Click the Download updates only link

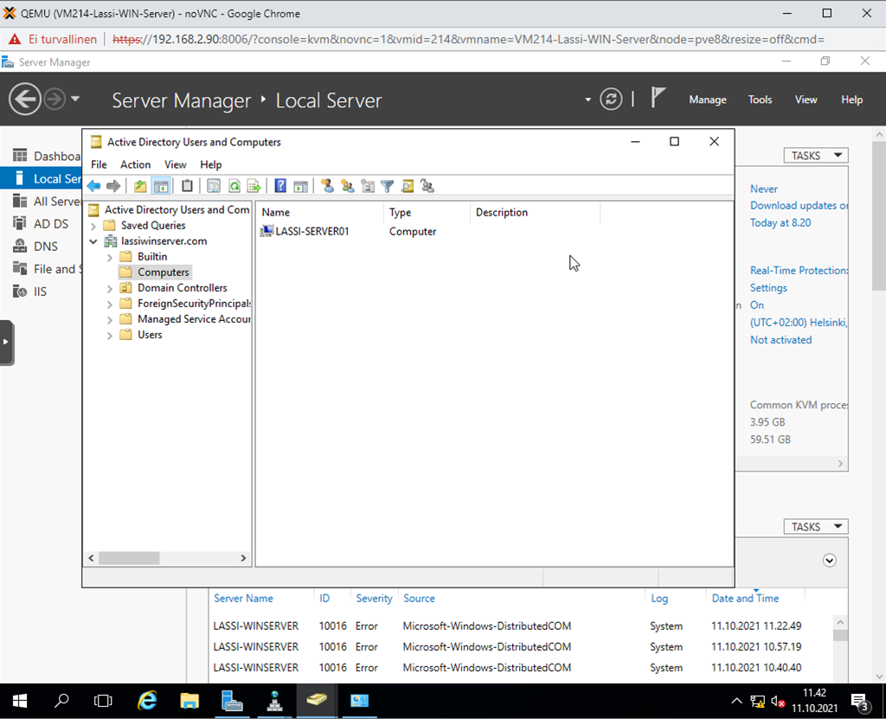coord(799,206)
